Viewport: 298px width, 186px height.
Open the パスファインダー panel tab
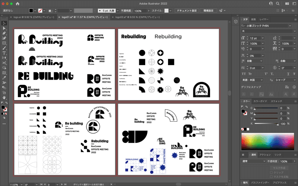click(260, 183)
